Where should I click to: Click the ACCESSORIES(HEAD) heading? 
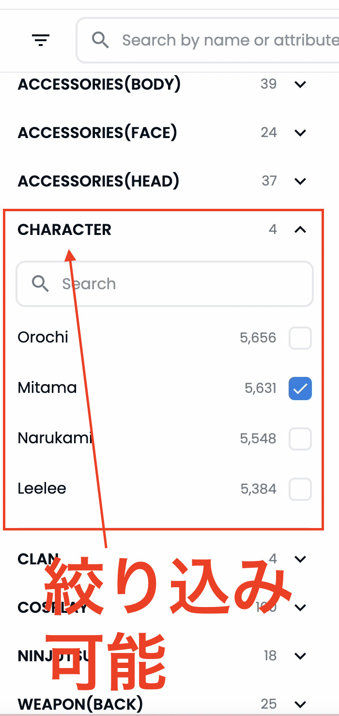(x=98, y=181)
